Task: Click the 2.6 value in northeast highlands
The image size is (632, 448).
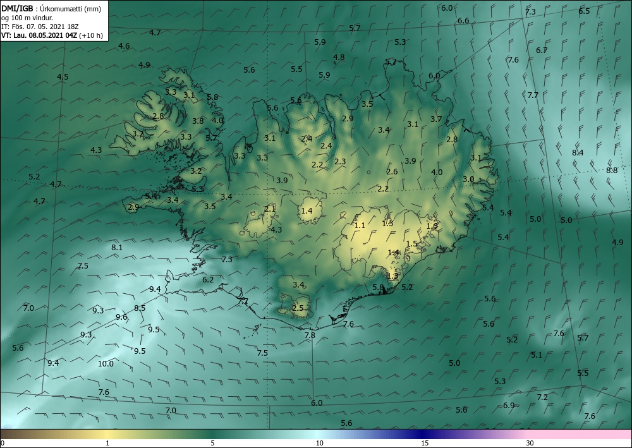Action: (x=392, y=172)
